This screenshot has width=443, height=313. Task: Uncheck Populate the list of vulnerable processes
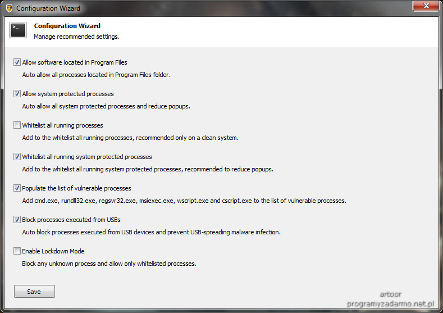[17, 188]
